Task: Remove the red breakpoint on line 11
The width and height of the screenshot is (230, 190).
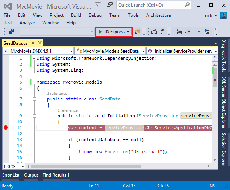Action: pyautogui.click(x=6, y=128)
